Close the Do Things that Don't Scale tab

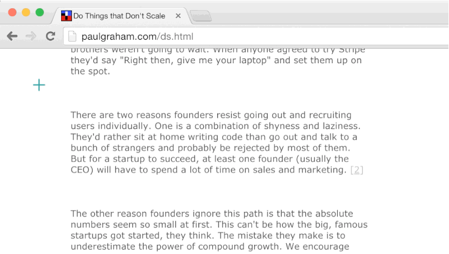coord(178,16)
